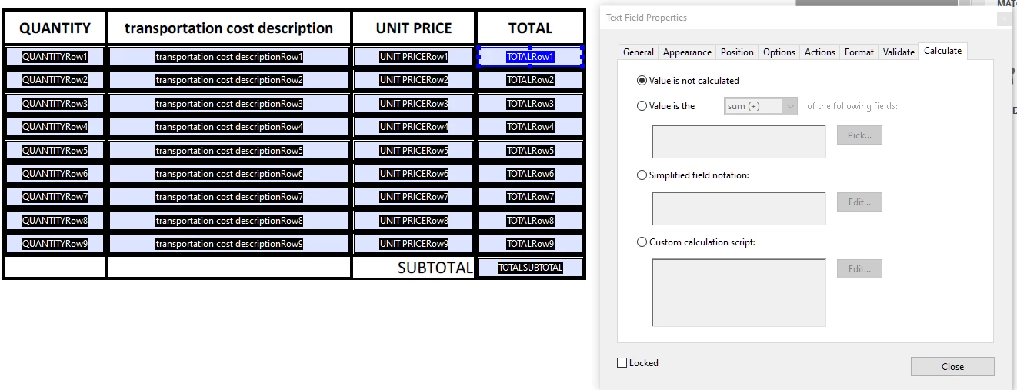Switch to the General tab
The image size is (1017, 390).
pyautogui.click(x=639, y=52)
